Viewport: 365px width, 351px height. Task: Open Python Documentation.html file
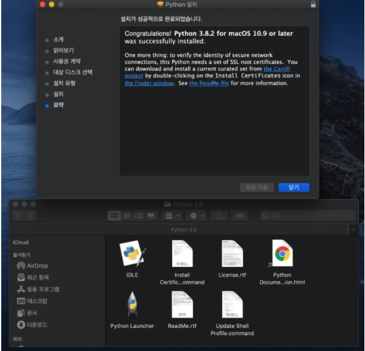pos(282,253)
